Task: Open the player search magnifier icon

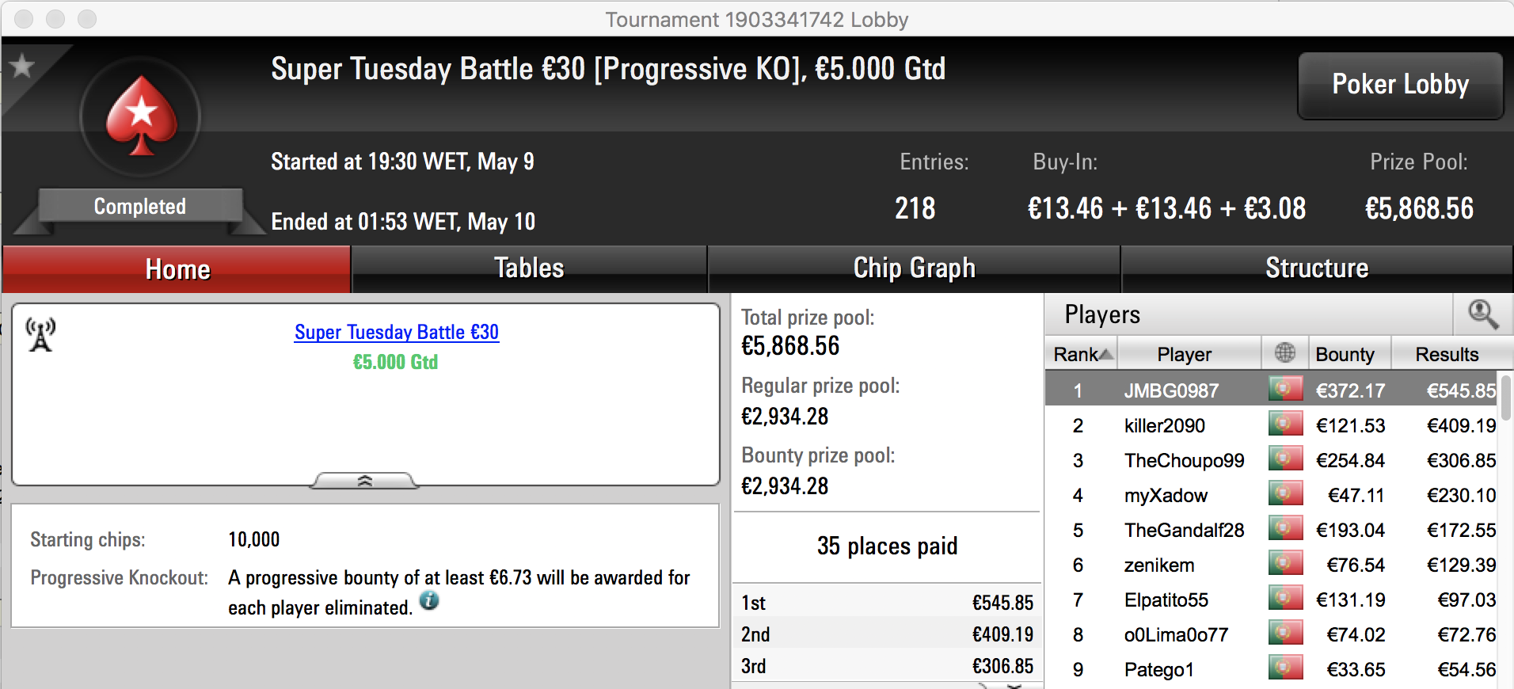Action: [1482, 314]
